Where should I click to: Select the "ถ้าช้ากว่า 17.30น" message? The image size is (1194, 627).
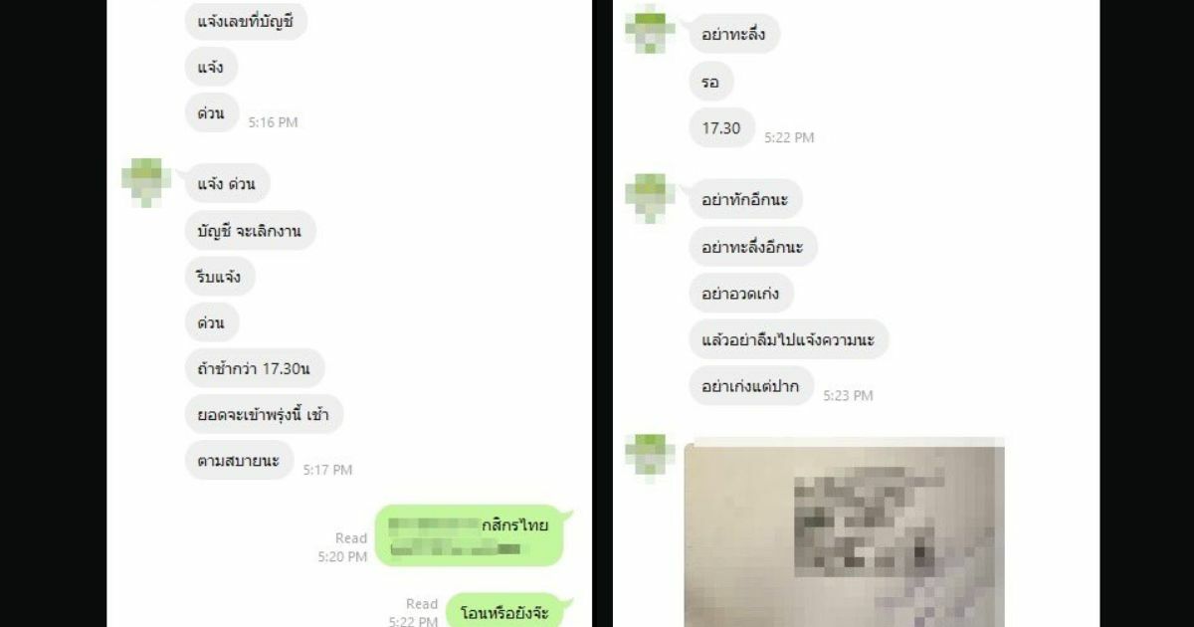255,368
